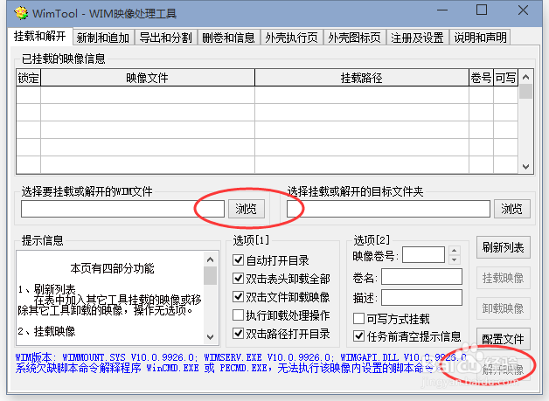Click the 刷新列表 button
The height and width of the screenshot is (401, 549).
504,247
